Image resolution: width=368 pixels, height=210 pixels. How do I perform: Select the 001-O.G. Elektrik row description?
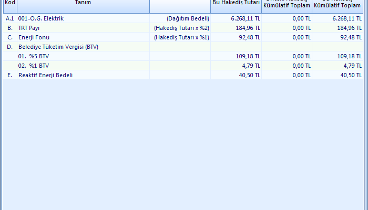click(x=40, y=18)
